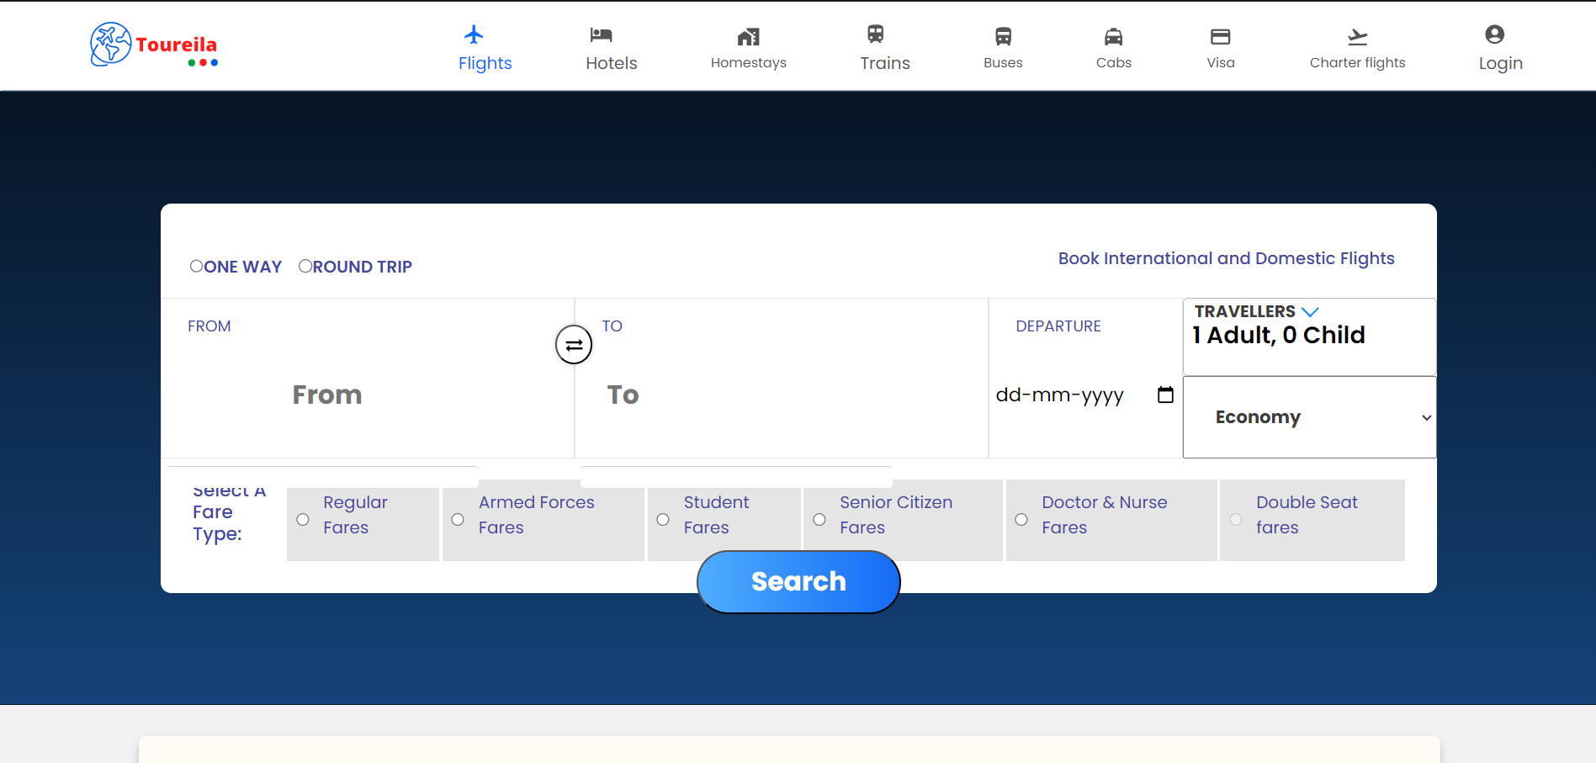Viewport: 1596px width, 763px height.
Task: Click the Visa card icon
Action: coord(1220,36)
